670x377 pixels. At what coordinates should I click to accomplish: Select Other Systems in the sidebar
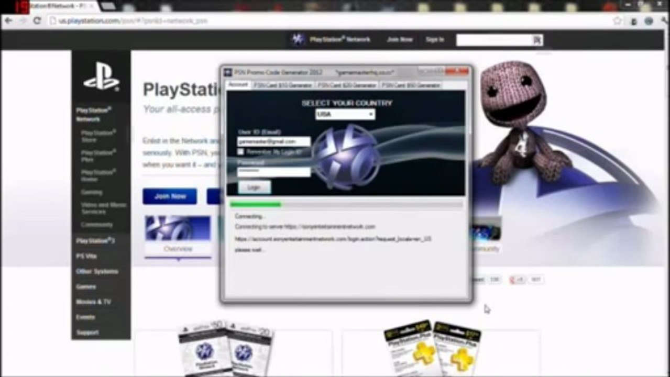[97, 271]
